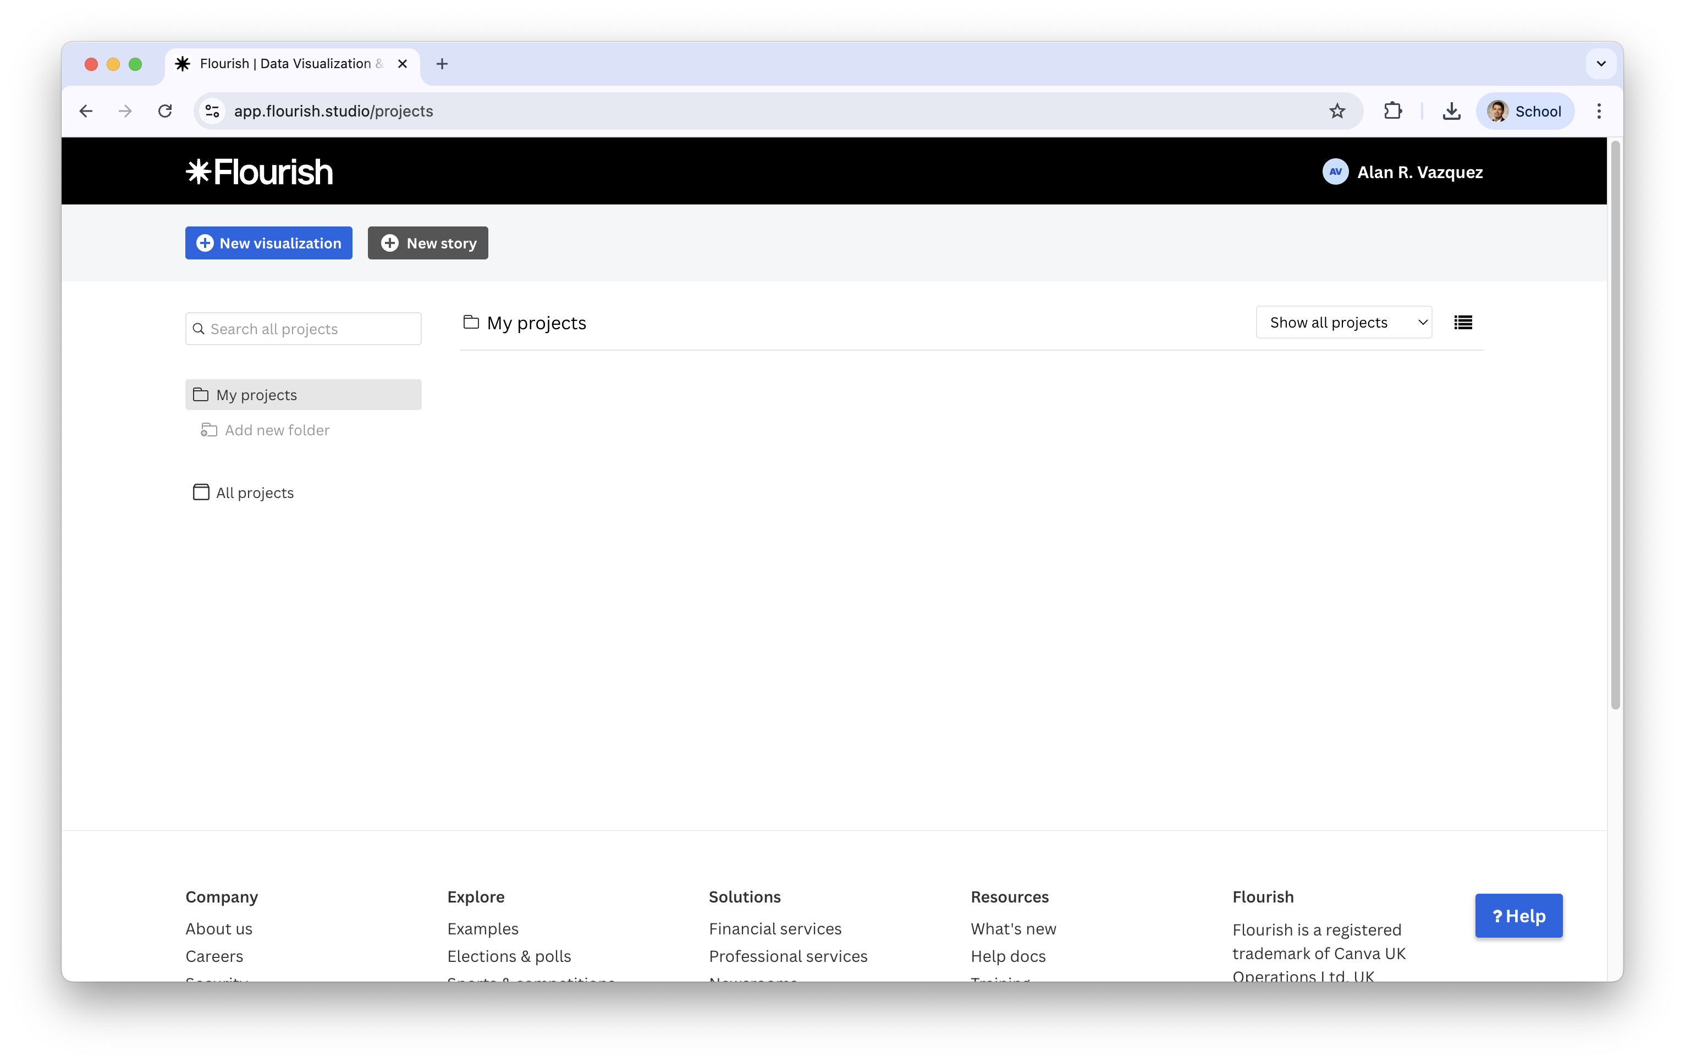Bookmark this page with star icon
The width and height of the screenshot is (1685, 1063).
(x=1336, y=111)
